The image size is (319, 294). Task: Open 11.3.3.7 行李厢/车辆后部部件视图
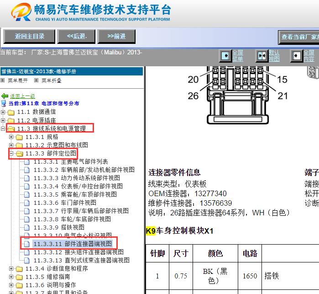[81, 211]
